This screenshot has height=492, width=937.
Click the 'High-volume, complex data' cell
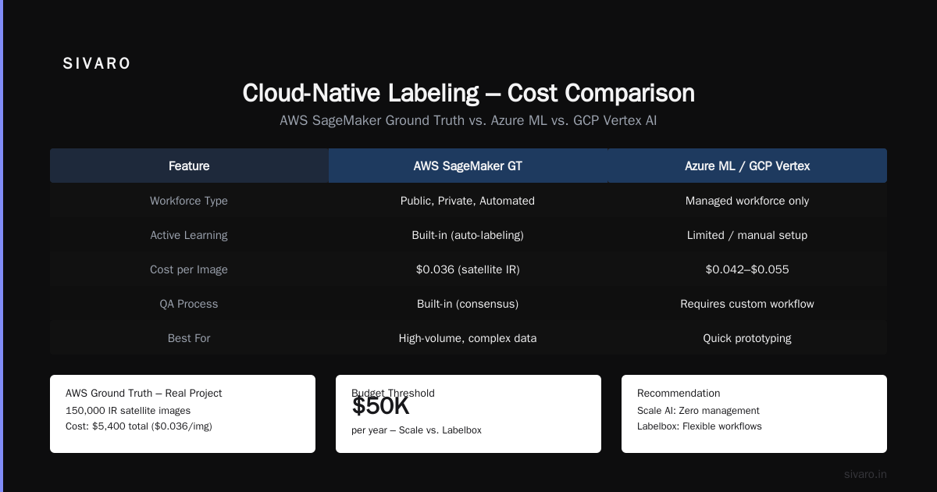468,338
